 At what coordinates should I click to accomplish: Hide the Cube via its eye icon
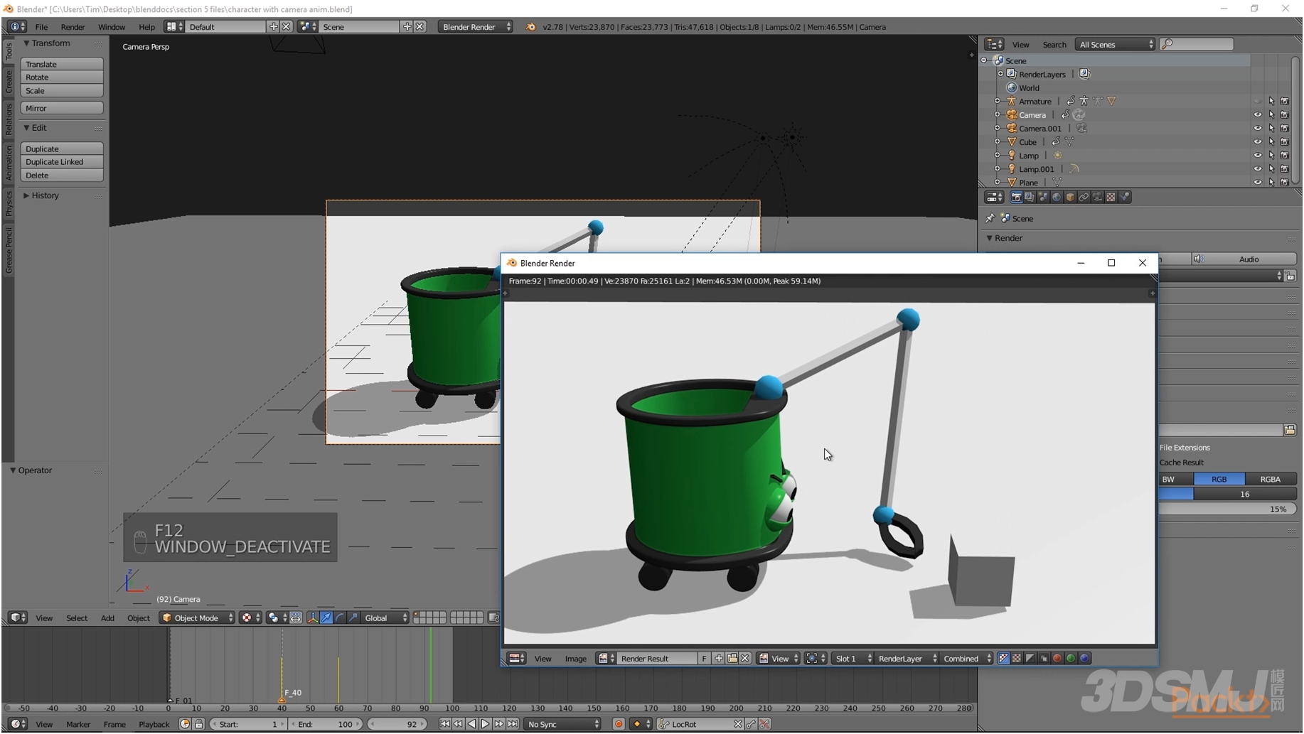pos(1257,141)
